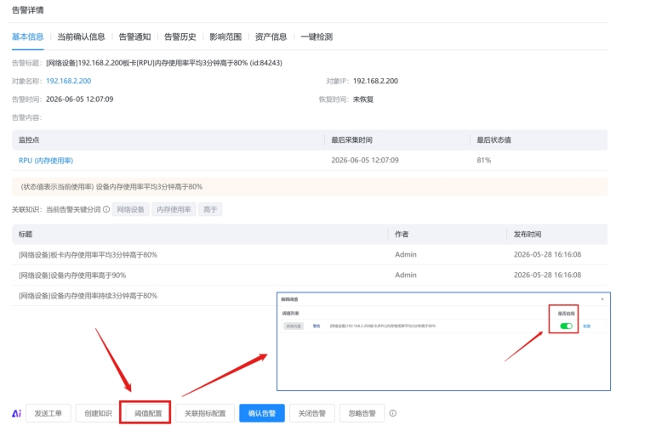The width and height of the screenshot is (656, 448).
Task: Click the 关联指标配置 button
Action: click(205, 413)
